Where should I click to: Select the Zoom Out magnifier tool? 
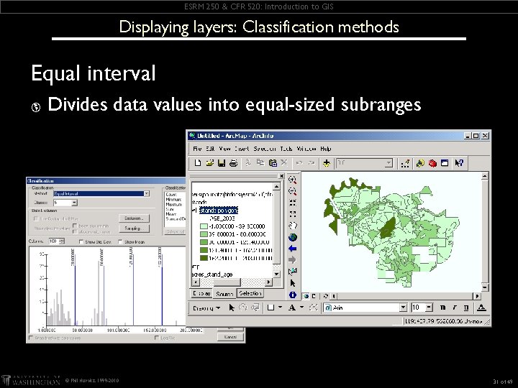click(x=292, y=191)
